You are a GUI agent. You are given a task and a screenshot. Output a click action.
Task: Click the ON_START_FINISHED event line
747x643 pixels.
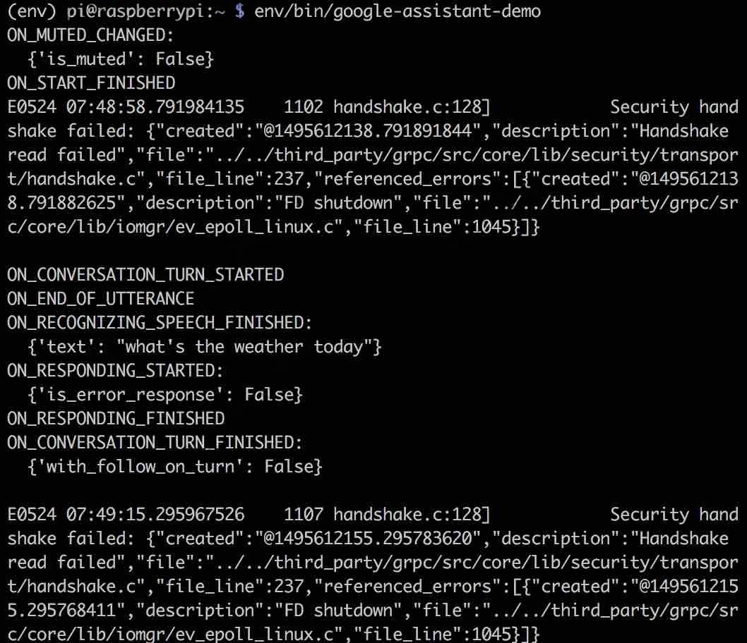click(91, 83)
